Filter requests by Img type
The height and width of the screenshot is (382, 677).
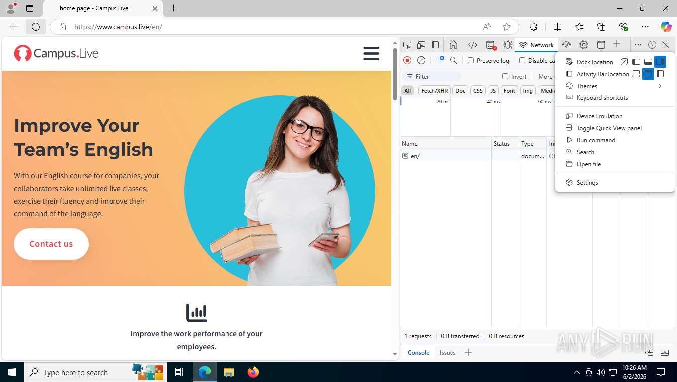coord(528,90)
